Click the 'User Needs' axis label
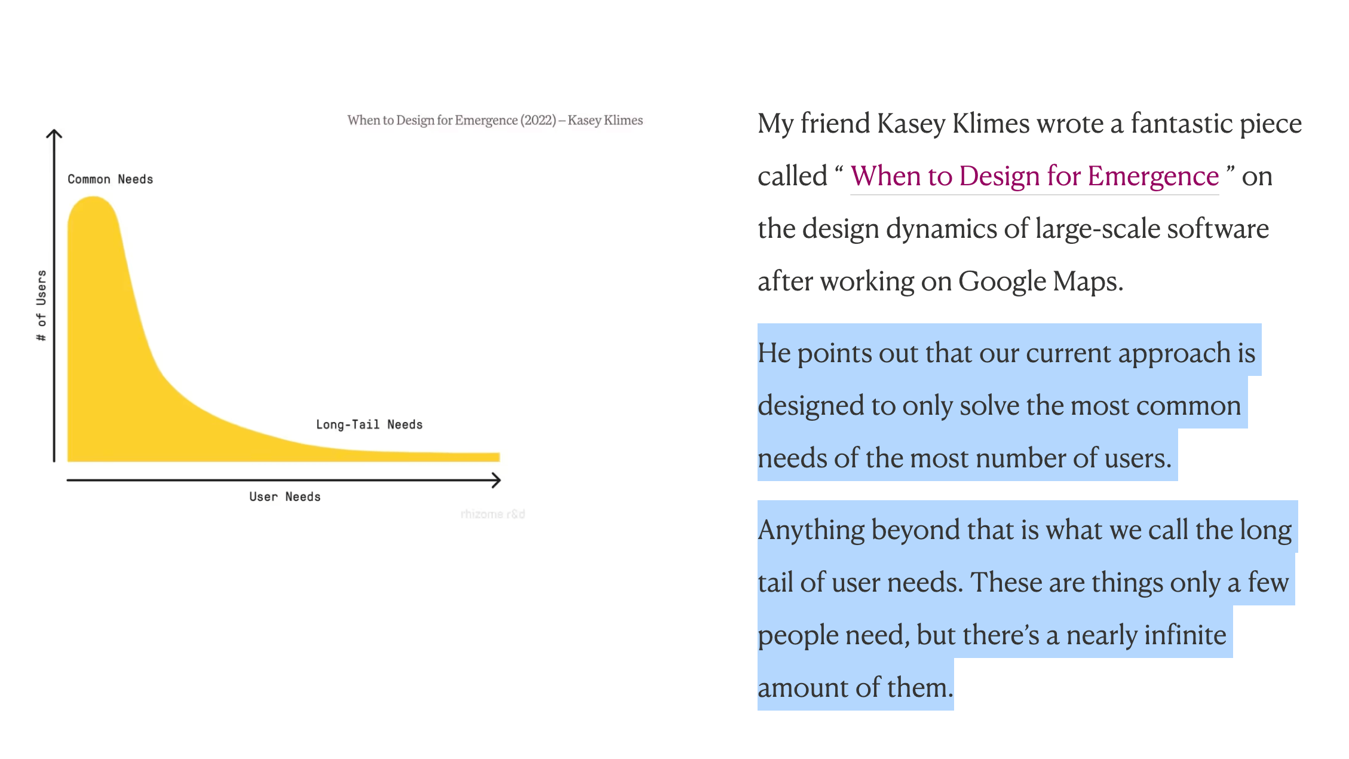Image resolution: width=1349 pixels, height=759 pixels. [x=285, y=497]
